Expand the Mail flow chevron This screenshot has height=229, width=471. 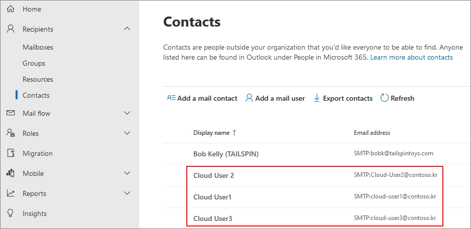coord(127,113)
